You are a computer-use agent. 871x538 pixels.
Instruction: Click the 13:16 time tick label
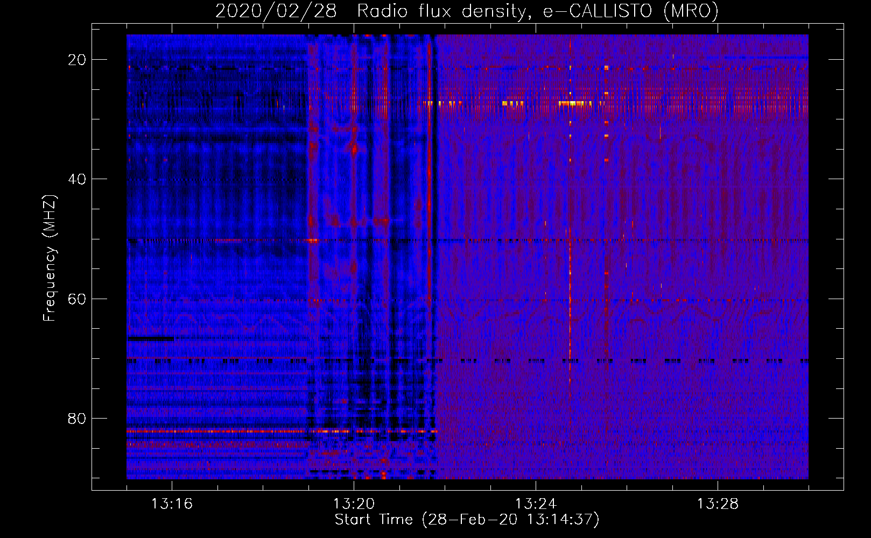pyautogui.click(x=172, y=504)
